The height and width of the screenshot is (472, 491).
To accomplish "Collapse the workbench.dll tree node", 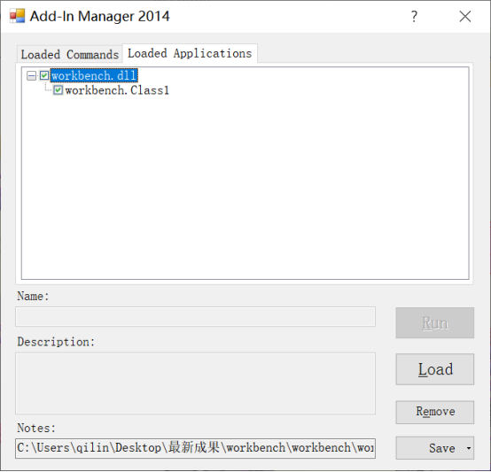I will [31, 75].
